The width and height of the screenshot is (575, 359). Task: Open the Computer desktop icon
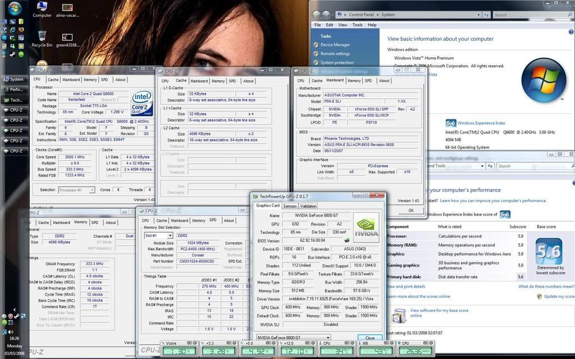point(42,10)
